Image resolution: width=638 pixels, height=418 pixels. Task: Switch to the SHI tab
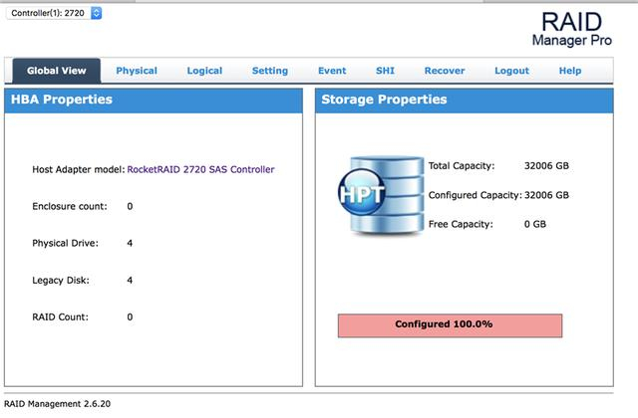click(x=385, y=71)
